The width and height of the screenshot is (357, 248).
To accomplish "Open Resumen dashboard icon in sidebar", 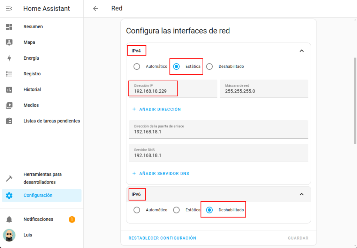I will coord(9,27).
